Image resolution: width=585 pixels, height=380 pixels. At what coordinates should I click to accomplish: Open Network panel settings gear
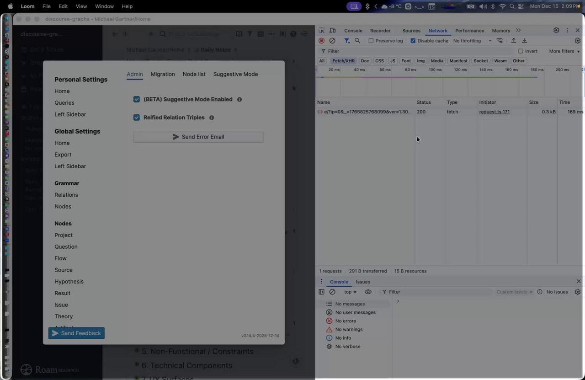pos(578,41)
